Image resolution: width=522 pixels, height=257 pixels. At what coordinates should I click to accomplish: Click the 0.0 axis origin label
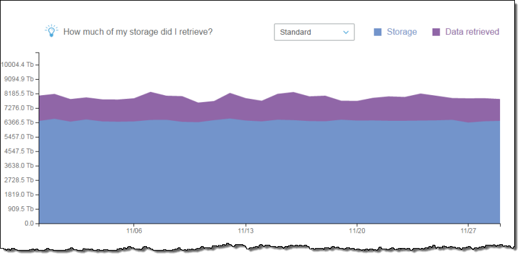(x=28, y=224)
